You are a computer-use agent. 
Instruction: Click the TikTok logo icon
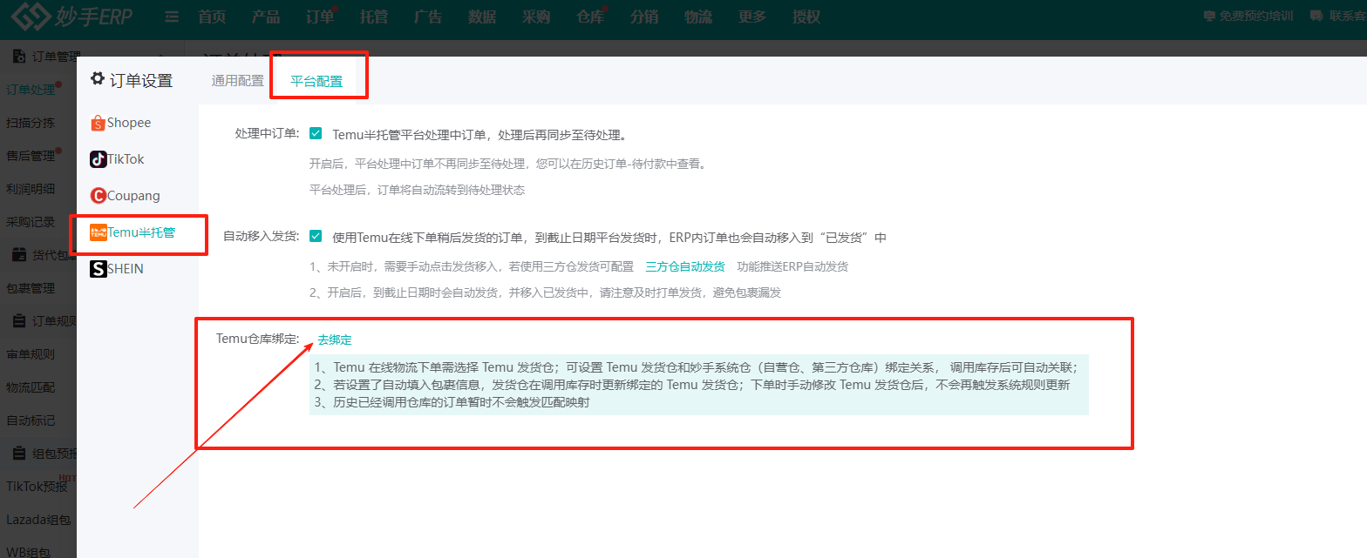(x=98, y=159)
